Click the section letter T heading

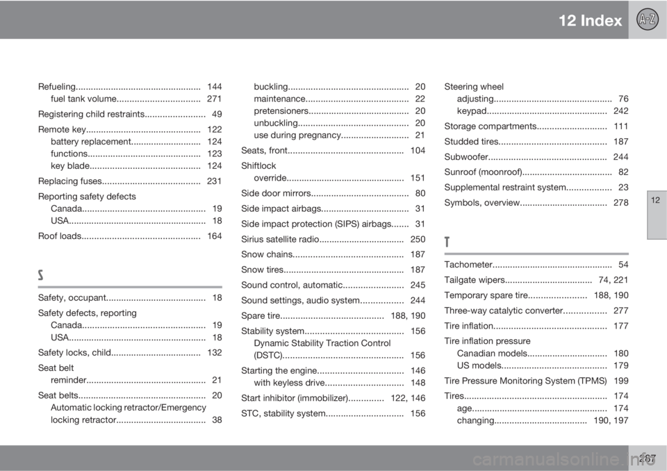[447, 242]
